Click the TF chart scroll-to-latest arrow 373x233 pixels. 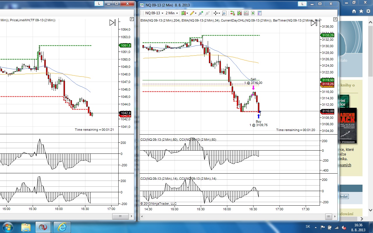pyautogui.click(x=112, y=23)
